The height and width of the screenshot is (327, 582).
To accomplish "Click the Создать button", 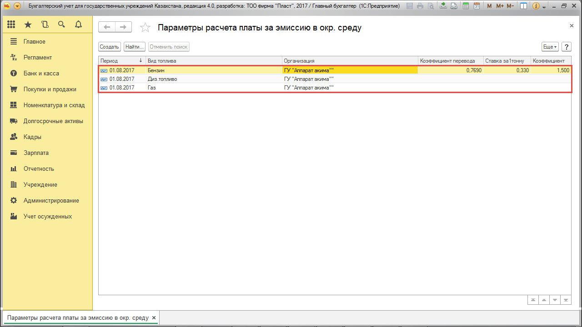I will click(x=109, y=47).
